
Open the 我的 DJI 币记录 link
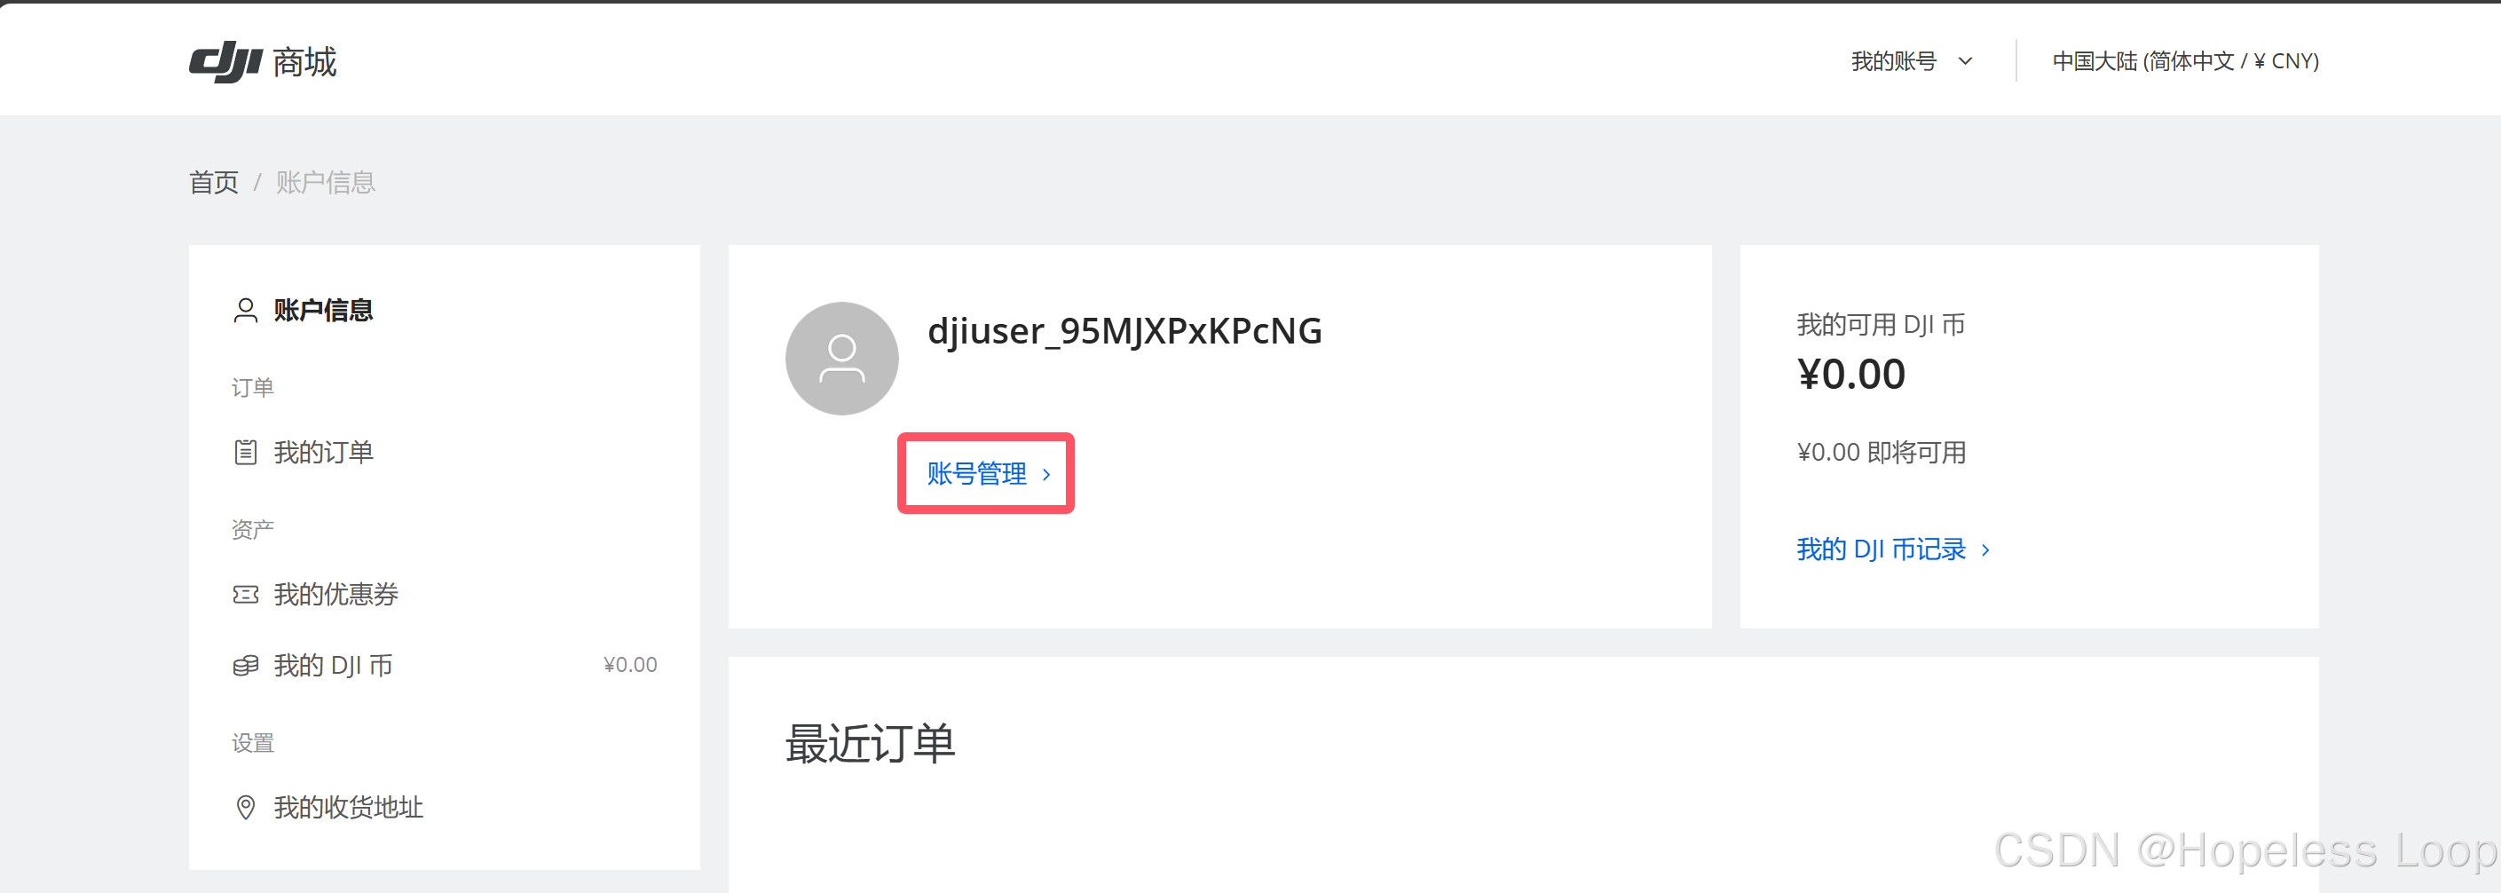tap(1881, 549)
